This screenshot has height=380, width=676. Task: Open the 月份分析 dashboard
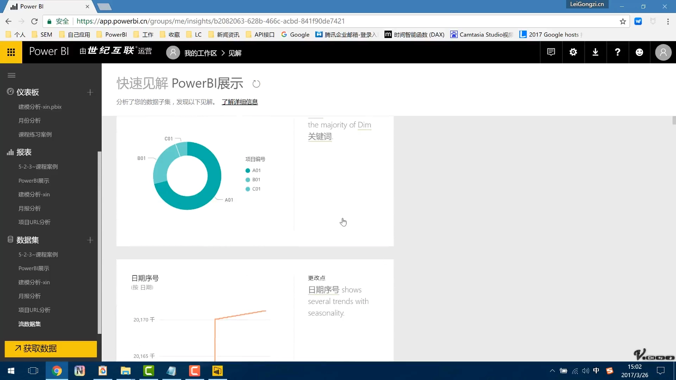30,120
